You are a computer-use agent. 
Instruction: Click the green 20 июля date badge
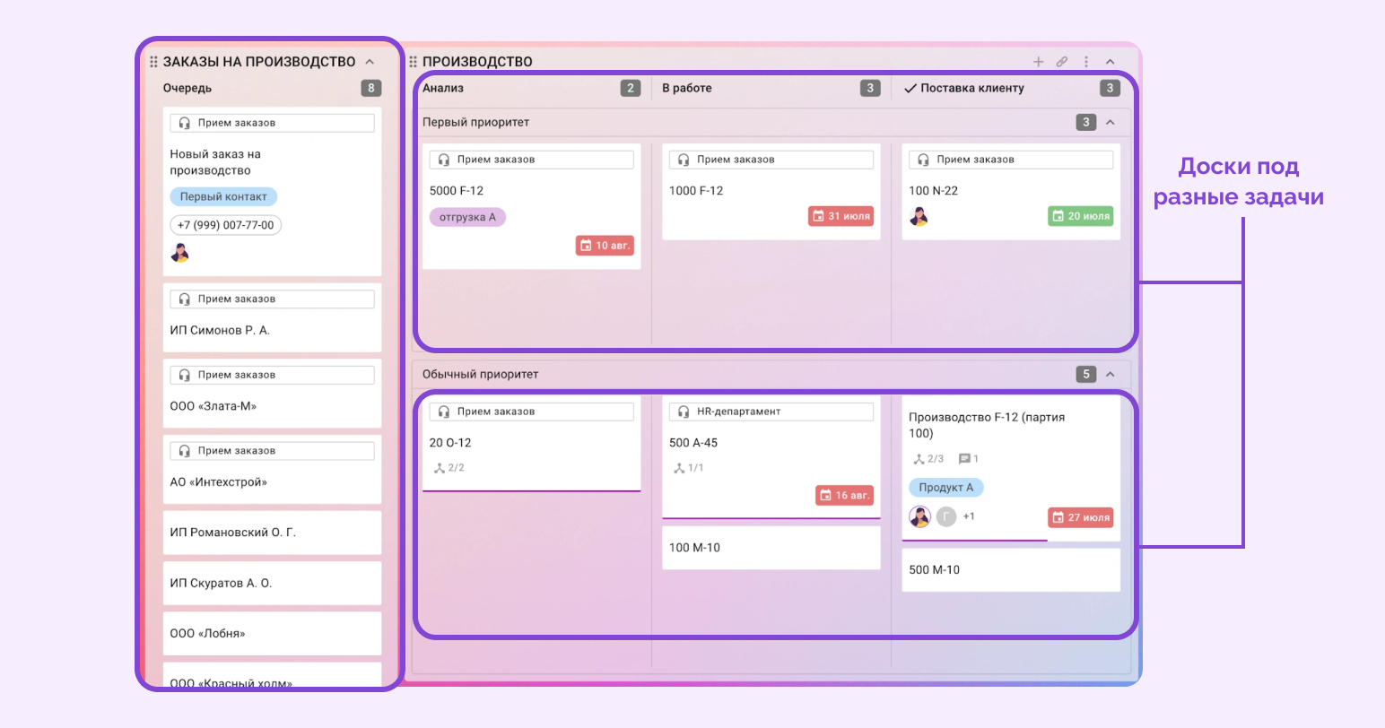(x=1080, y=216)
